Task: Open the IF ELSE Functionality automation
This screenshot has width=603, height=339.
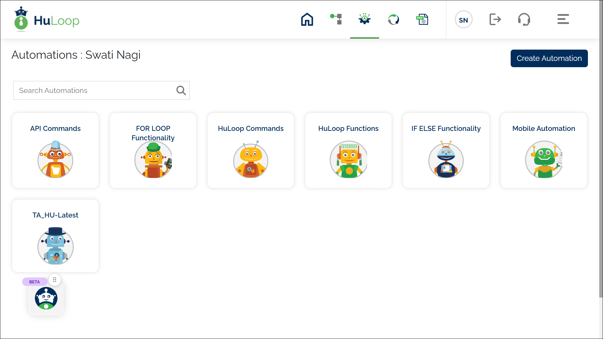Action: 446,150
